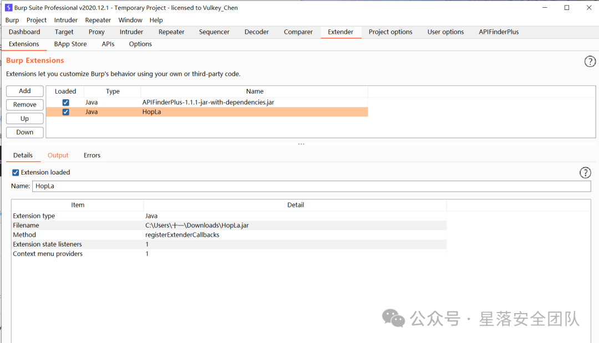Toggle the Extension loaded checkbox
This screenshot has height=343, width=599.
(16, 172)
